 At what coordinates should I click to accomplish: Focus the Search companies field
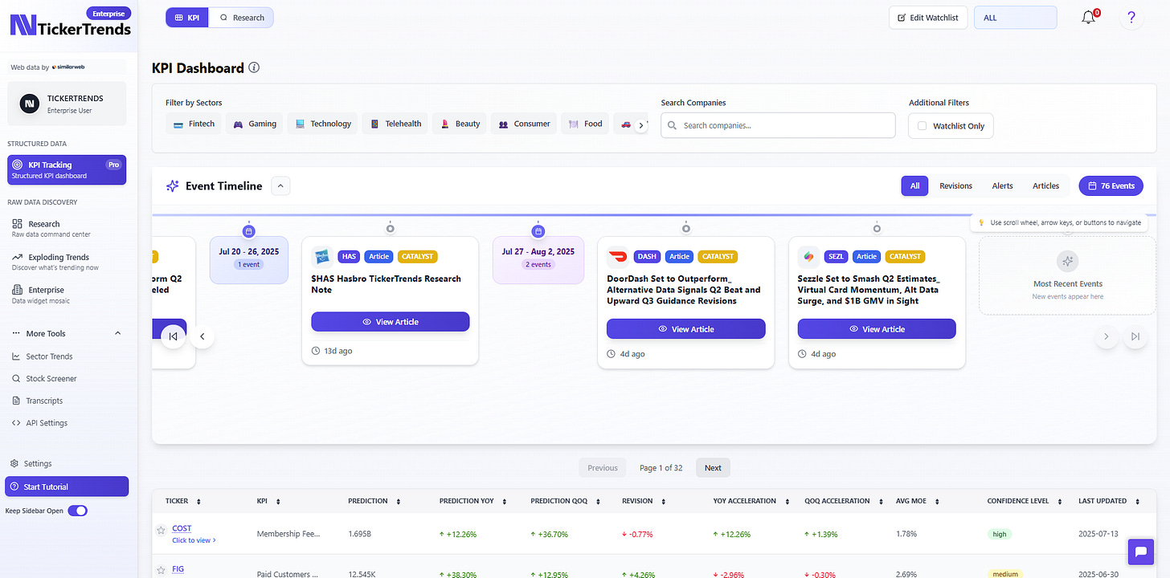pos(778,125)
